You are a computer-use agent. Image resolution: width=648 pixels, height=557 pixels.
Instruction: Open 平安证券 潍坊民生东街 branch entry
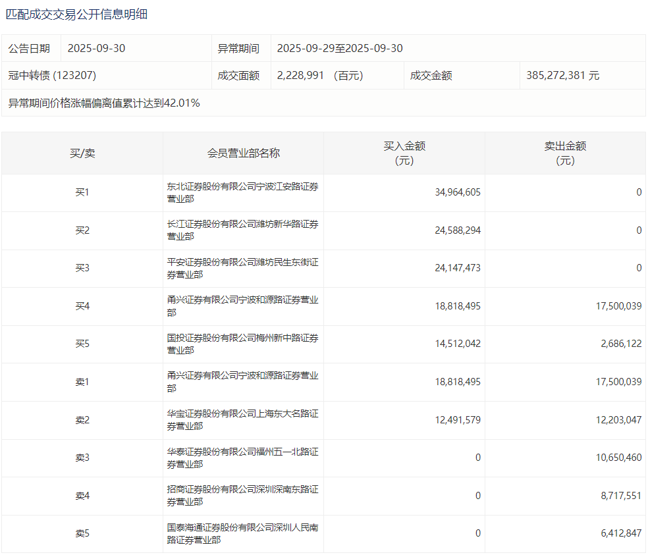point(243,269)
